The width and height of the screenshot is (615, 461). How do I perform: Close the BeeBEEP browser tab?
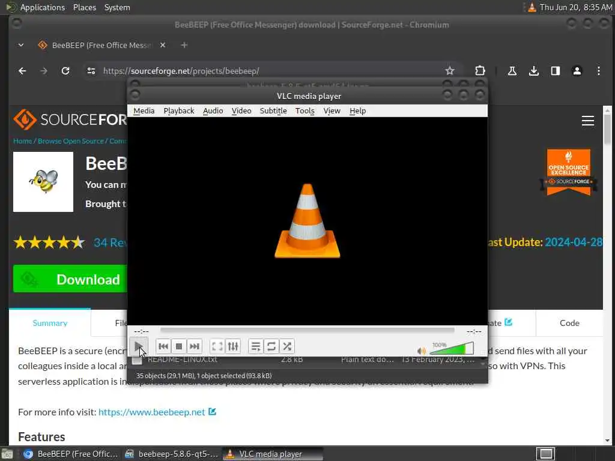[163, 45]
